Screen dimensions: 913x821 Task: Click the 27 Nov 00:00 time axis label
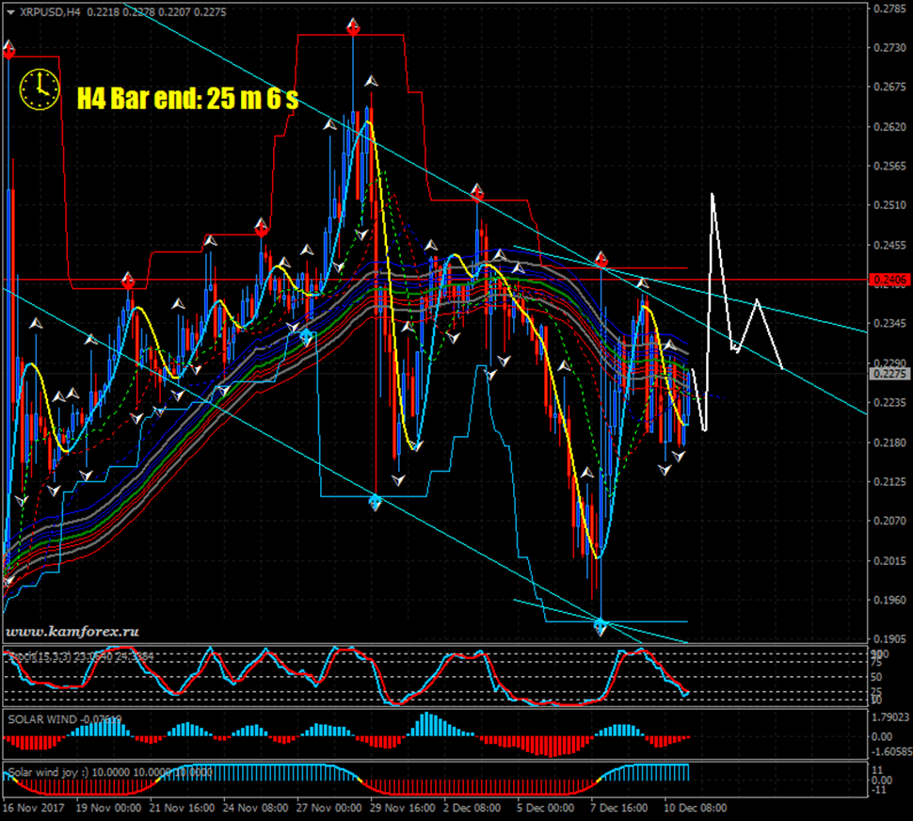point(328,808)
